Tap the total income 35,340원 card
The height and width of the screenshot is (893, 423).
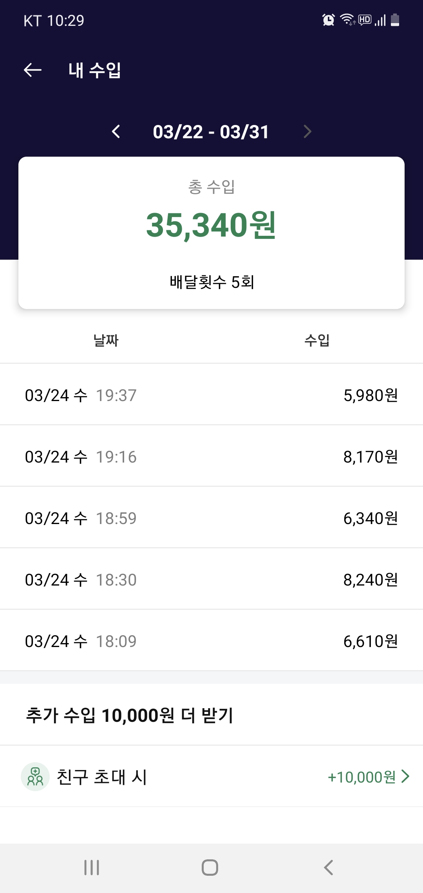tap(211, 233)
